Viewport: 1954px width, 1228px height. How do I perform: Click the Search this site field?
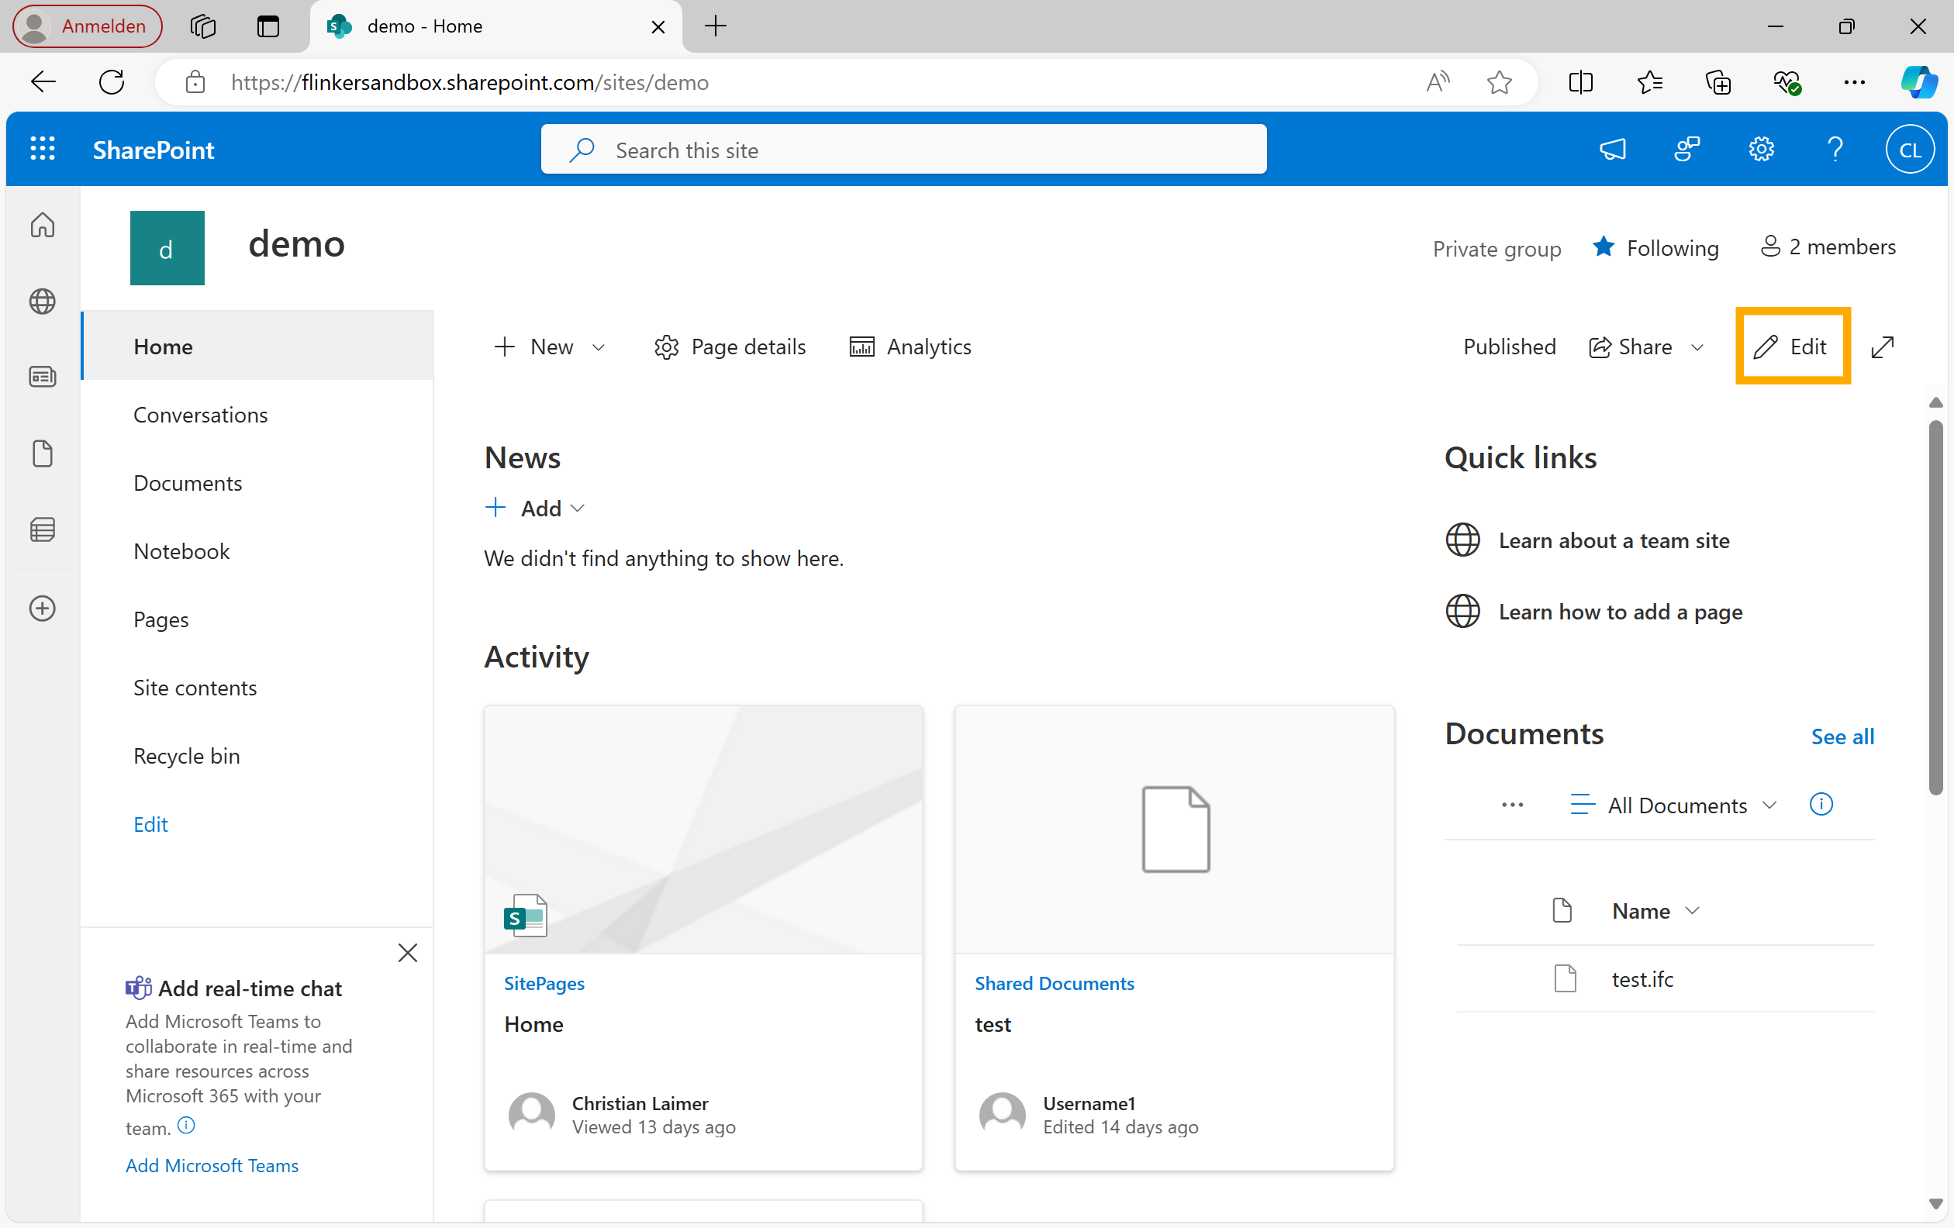[903, 150]
